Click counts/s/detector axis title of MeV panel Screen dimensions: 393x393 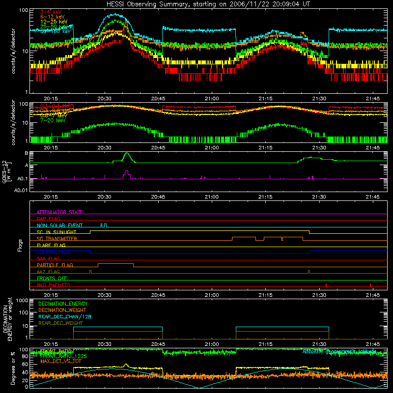click(x=13, y=122)
